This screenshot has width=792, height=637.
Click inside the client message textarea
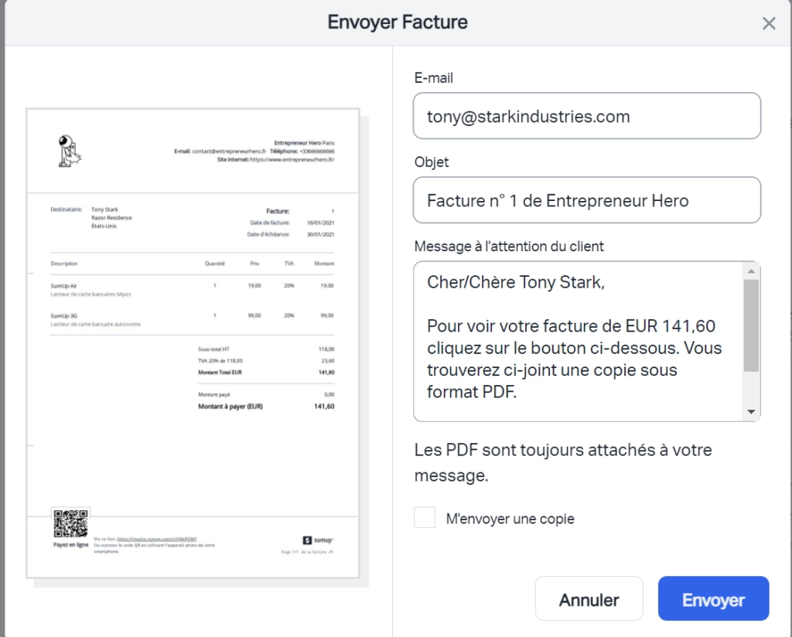pos(579,341)
